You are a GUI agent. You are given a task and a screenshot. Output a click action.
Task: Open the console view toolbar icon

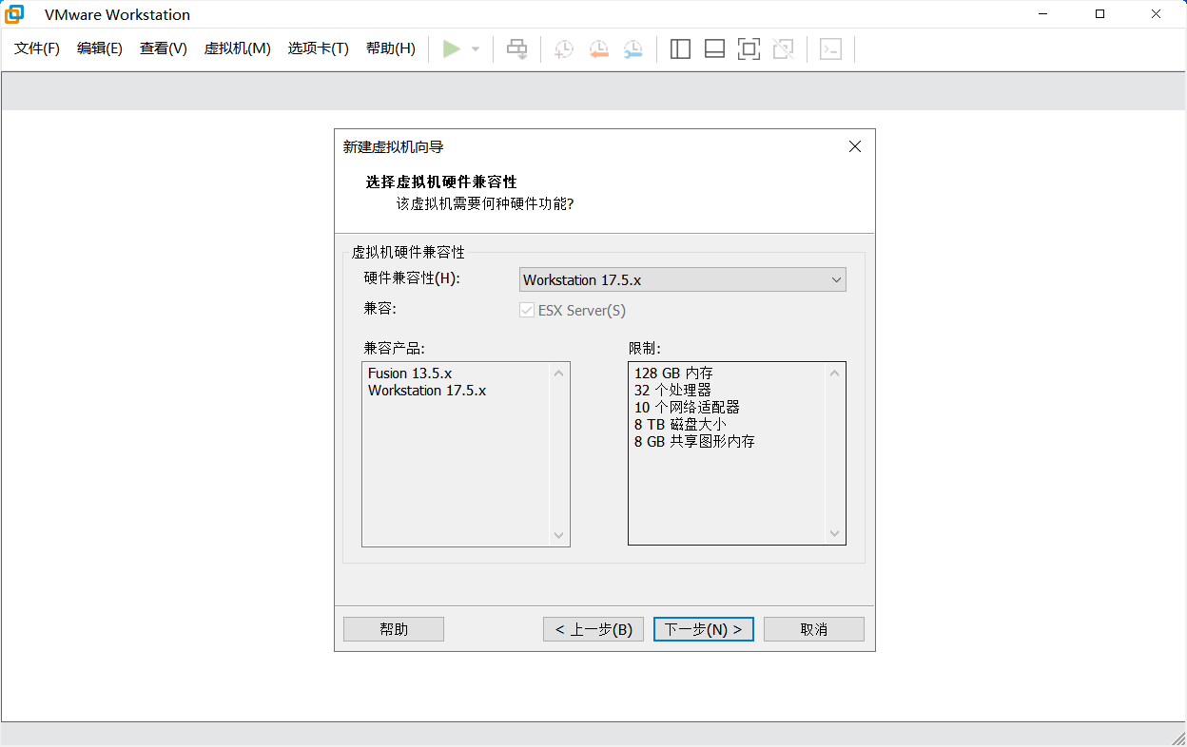830,49
